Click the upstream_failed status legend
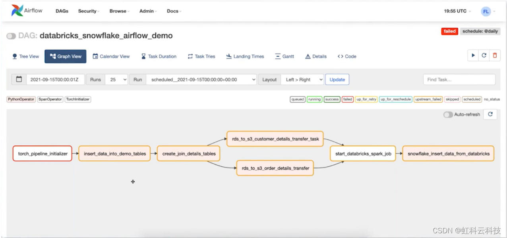507x238 pixels. [x=428, y=99]
